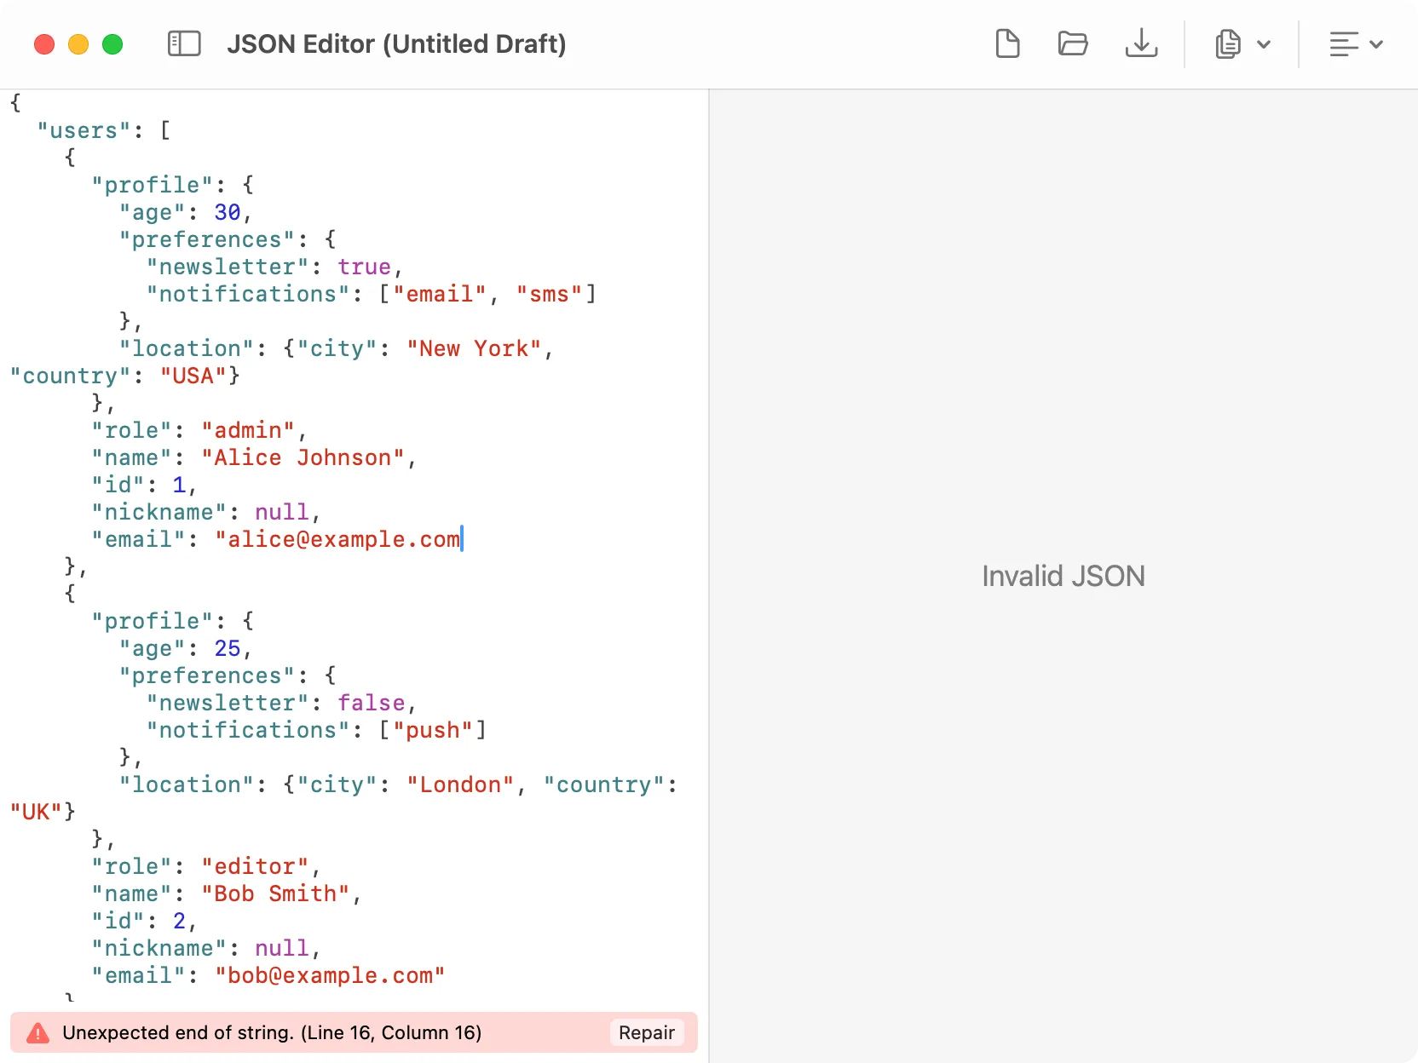1418x1063 pixels.
Task: Place cursor in the alice@example.com string
Action: pos(339,539)
